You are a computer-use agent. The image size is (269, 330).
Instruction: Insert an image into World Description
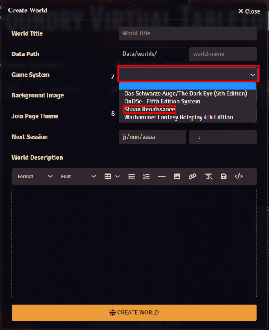pos(177,176)
